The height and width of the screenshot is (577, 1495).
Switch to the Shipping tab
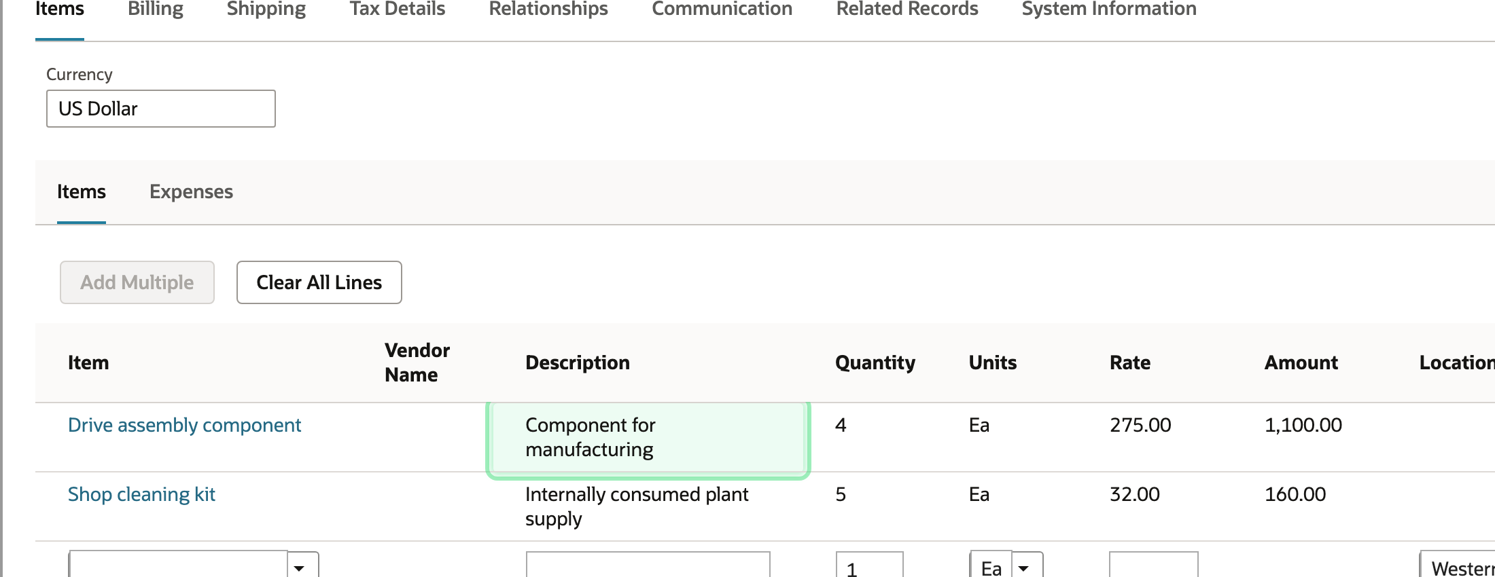tap(266, 9)
